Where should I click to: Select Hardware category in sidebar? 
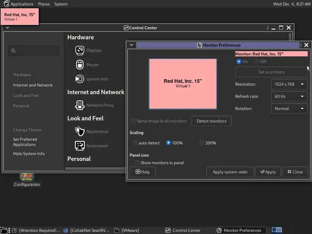point(22,75)
